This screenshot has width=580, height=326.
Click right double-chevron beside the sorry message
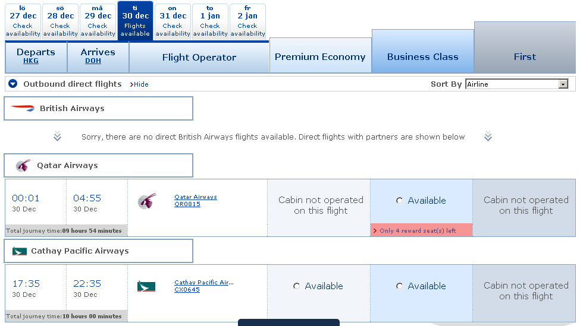(488, 137)
